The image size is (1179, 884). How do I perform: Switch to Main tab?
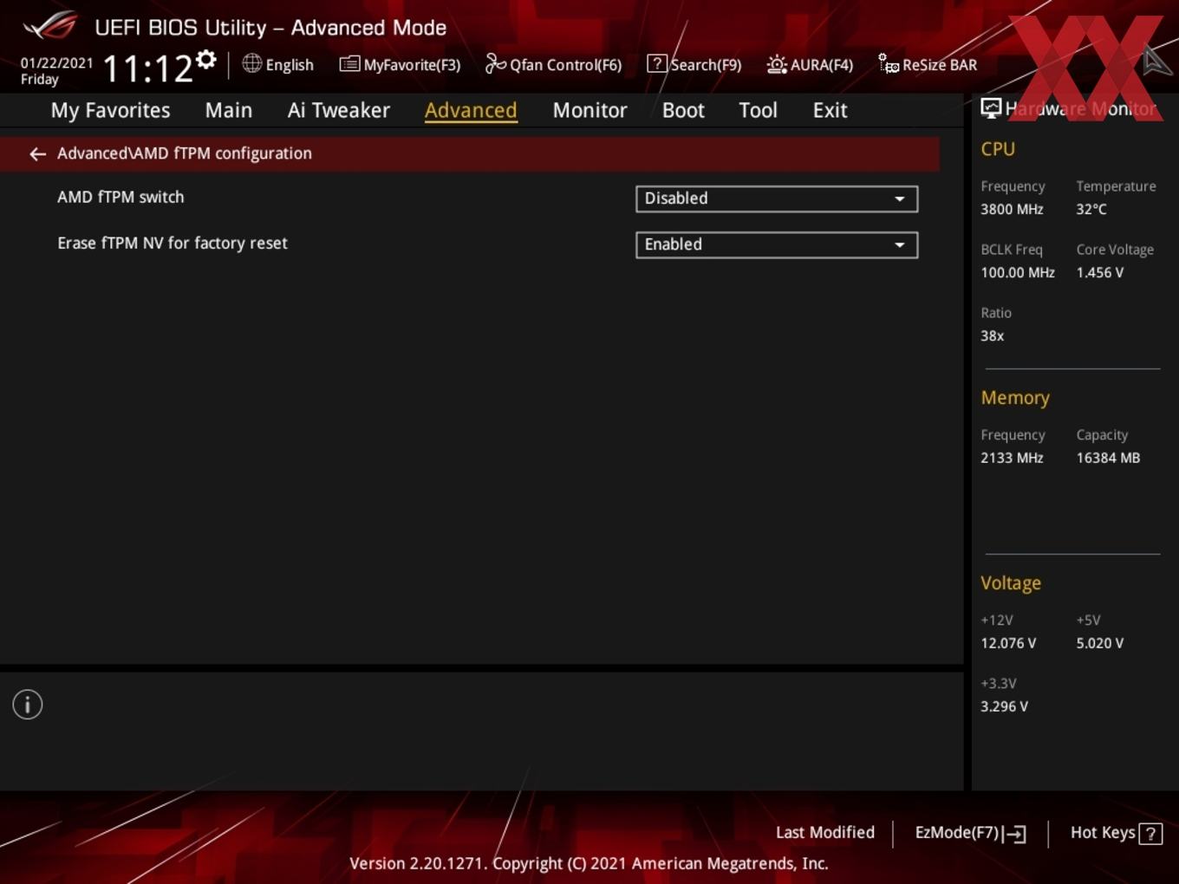pos(229,110)
